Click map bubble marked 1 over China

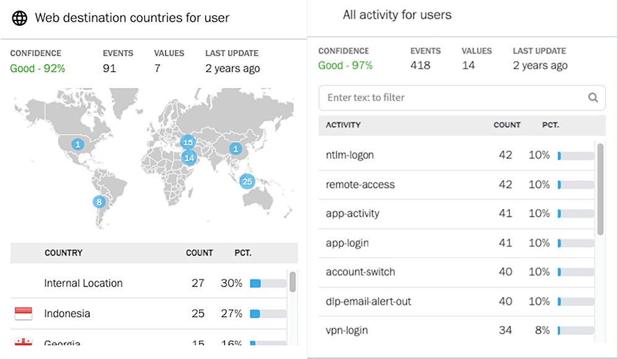(235, 149)
